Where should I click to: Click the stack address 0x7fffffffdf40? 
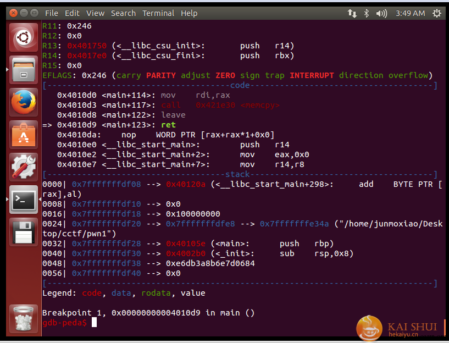(x=106, y=273)
